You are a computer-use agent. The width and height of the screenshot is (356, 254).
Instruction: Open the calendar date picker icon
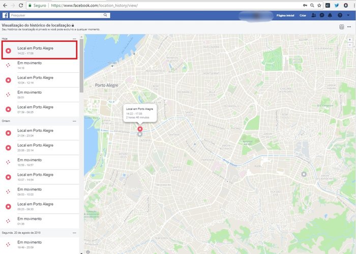(x=341, y=27)
